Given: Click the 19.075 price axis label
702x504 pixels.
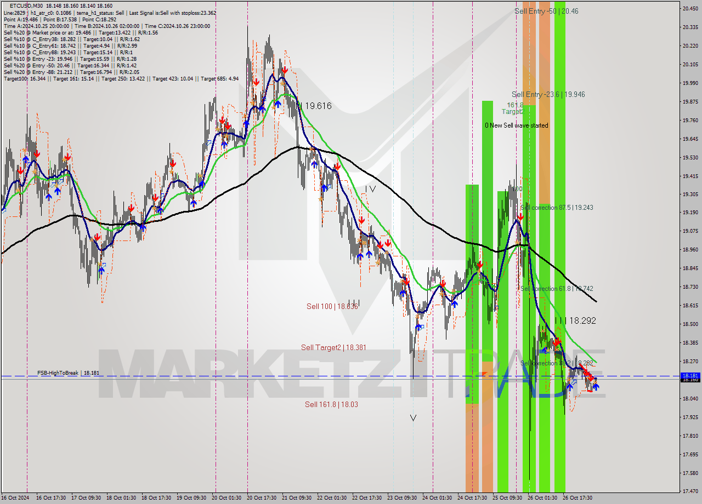Looking at the screenshot, I should (690, 231).
